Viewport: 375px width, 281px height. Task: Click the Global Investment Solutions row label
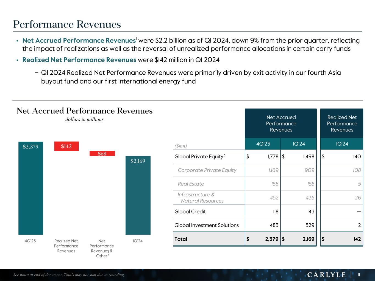click(x=206, y=225)
